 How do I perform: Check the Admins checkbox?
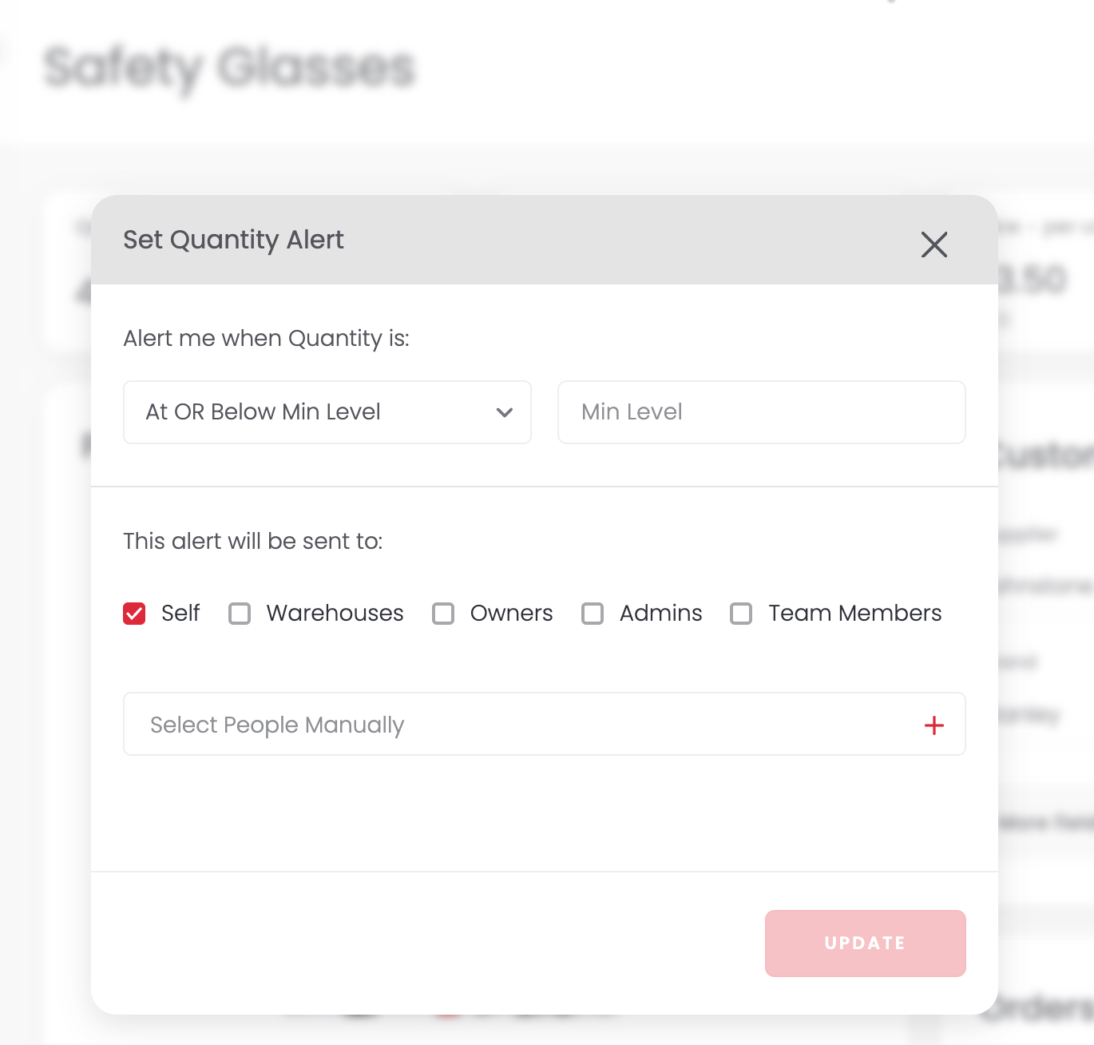[x=593, y=614]
